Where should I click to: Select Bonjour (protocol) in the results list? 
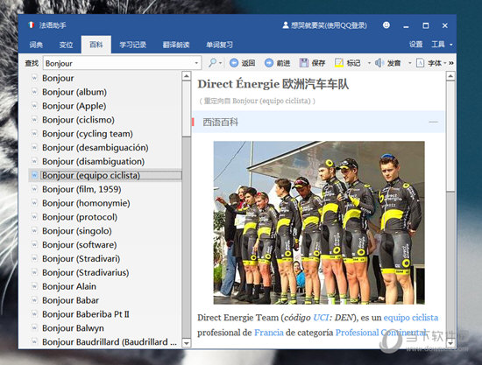(80, 217)
